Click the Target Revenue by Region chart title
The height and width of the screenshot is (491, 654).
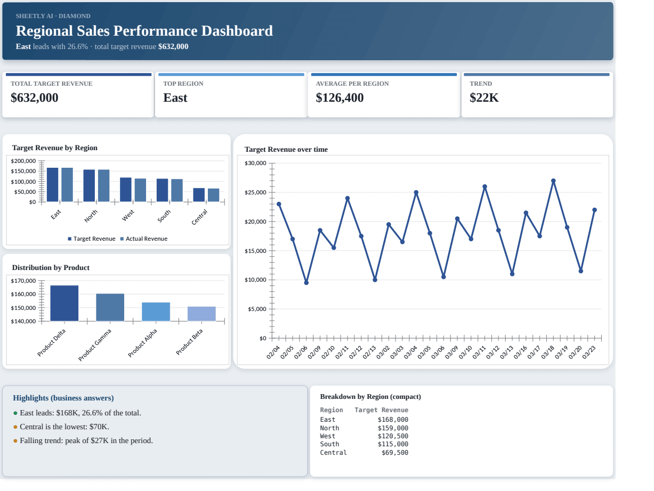tap(55, 148)
